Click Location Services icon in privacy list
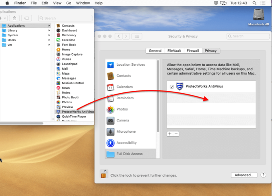This screenshot has width=272, height=196. [x=111, y=65]
